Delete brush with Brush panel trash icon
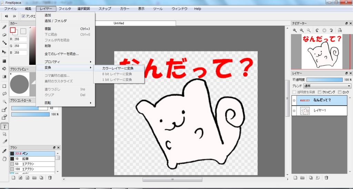Image resolution: width=353 pixels, height=189 pixels. 50,178
